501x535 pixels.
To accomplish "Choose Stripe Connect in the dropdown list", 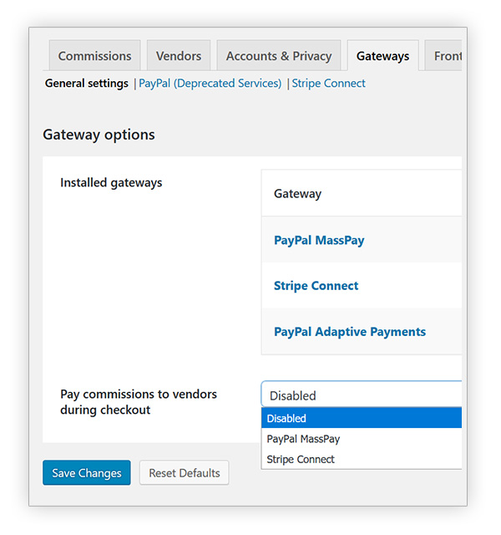I will coord(362,459).
